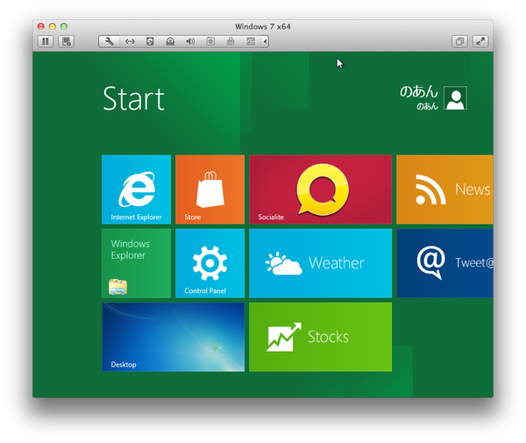Open the snapshot manager button

[67, 41]
